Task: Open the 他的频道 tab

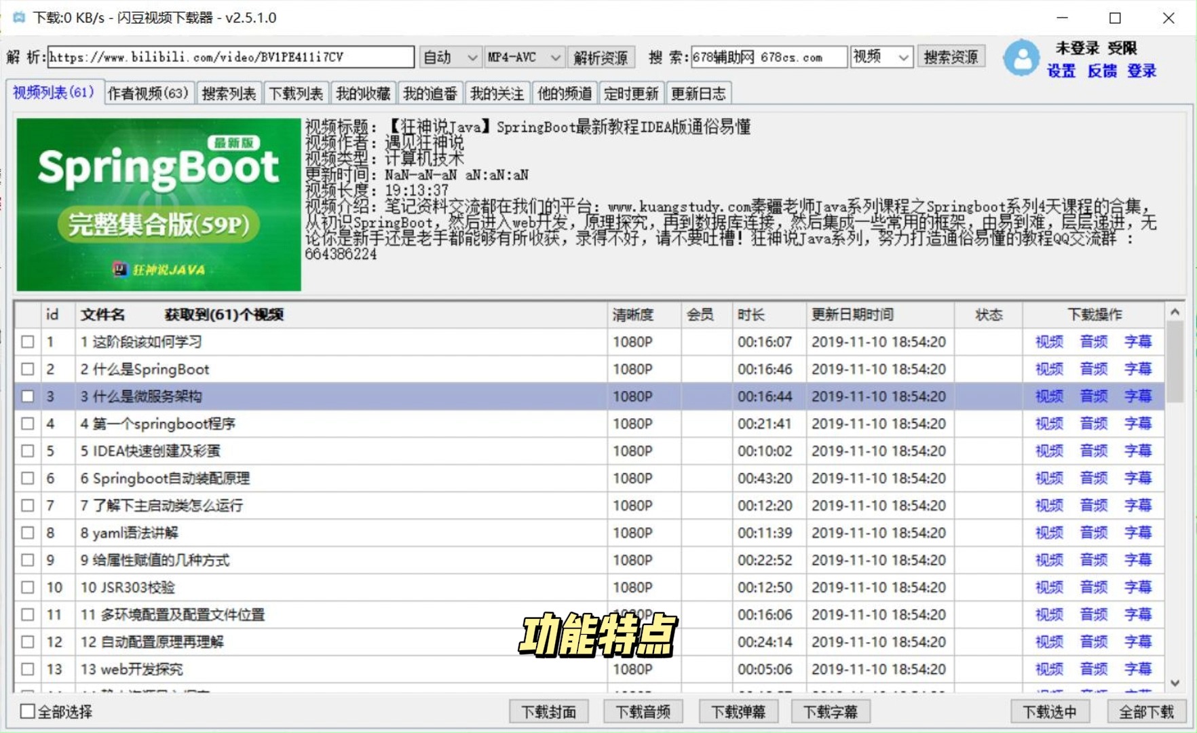Action: pos(565,93)
